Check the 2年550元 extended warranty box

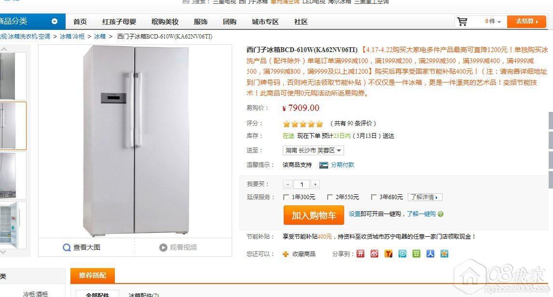click(x=330, y=197)
